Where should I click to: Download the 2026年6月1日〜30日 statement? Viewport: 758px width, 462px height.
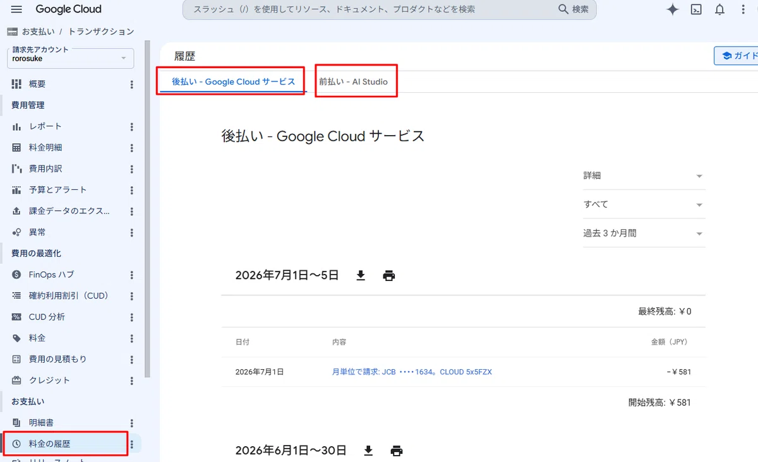click(x=368, y=451)
